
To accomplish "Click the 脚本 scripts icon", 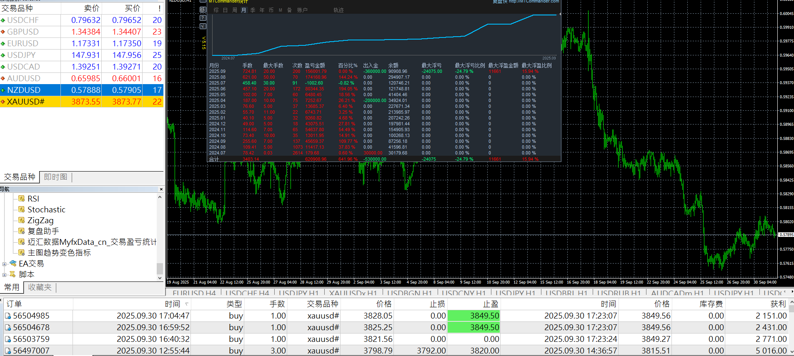I will [13, 274].
